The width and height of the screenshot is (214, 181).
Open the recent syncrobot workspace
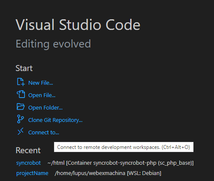click(x=28, y=163)
